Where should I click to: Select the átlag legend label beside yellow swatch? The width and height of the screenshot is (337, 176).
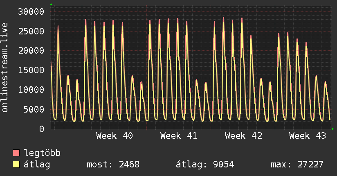[x=37, y=165]
